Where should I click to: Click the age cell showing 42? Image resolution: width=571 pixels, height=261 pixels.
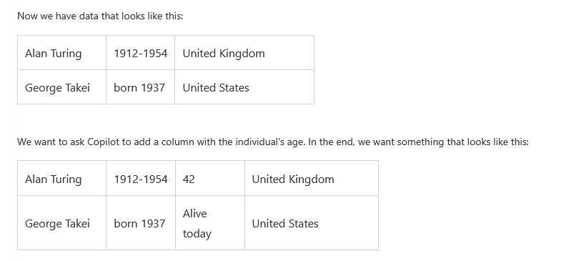pyautogui.click(x=210, y=179)
